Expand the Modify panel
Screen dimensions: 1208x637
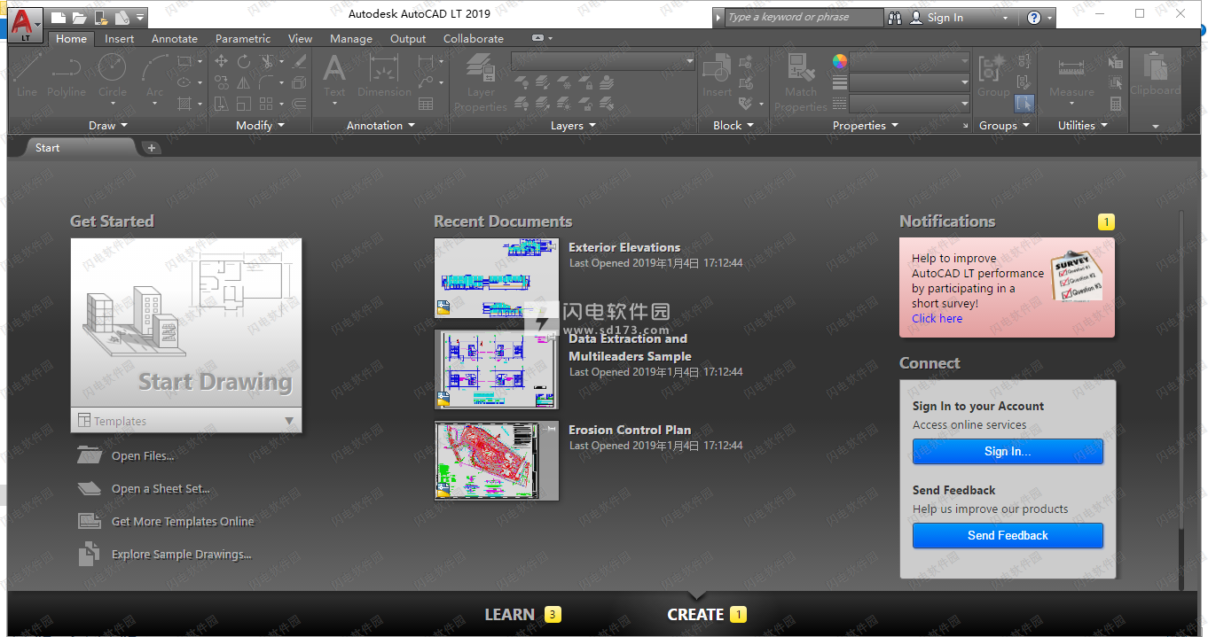(260, 125)
